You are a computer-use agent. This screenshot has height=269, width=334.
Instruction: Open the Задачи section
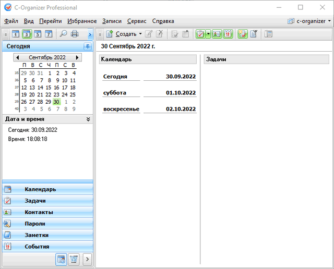(x=48, y=201)
